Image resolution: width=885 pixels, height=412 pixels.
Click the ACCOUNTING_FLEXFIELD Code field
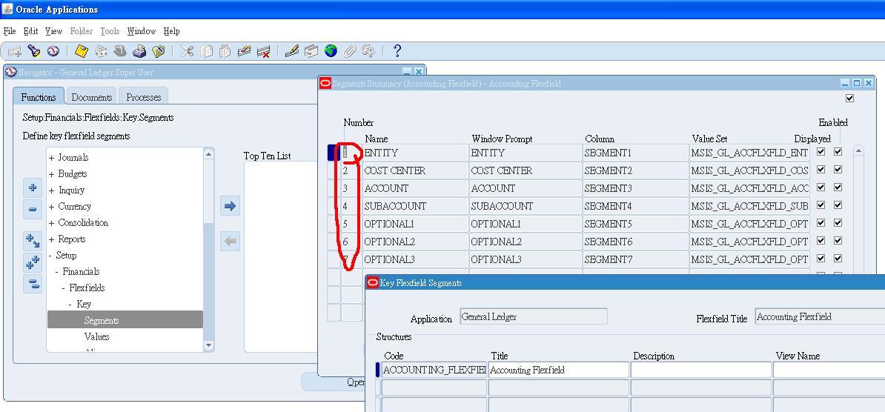coord(434,371)
